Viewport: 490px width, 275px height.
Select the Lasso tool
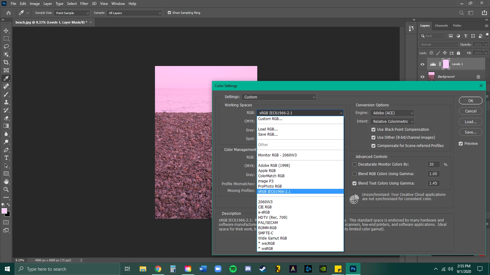click(6, 46)
